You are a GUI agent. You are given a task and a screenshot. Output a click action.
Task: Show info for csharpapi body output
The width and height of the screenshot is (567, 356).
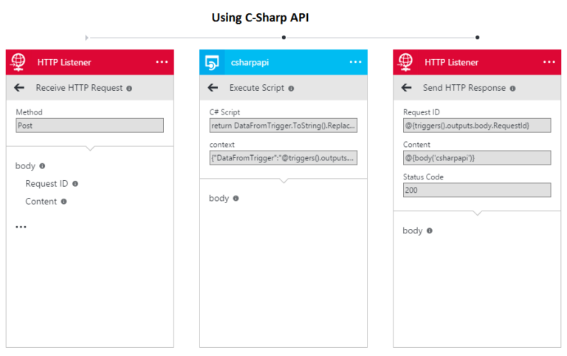pos(236,198)
